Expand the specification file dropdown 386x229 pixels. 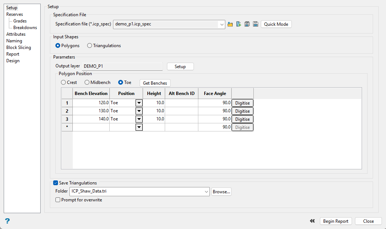tap(222, 24)
